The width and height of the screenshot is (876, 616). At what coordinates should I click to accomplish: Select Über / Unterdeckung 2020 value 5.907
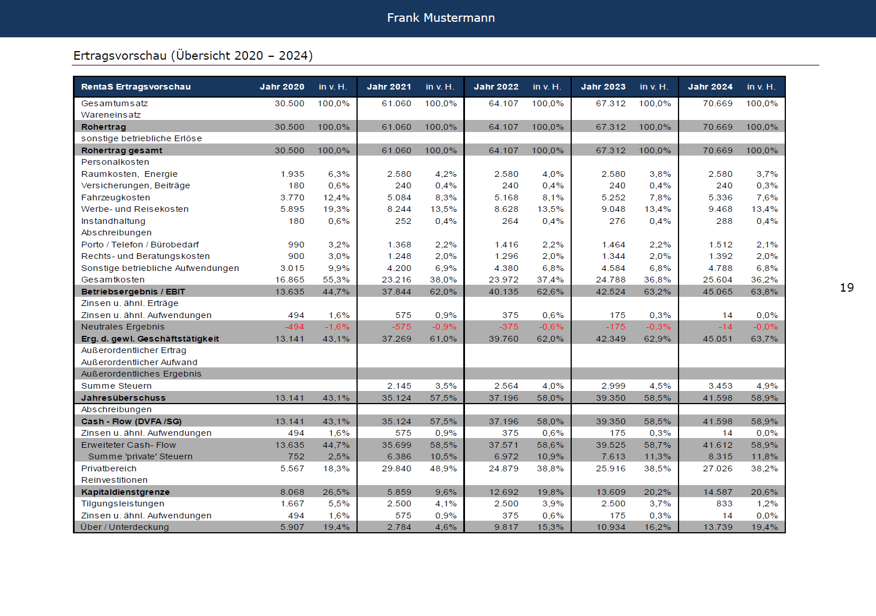point(292,527)
